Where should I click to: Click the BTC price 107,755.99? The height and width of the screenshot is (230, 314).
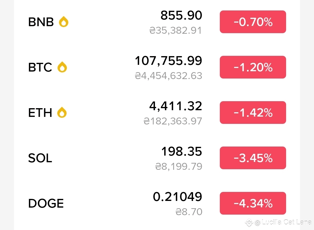click(168, 61)
